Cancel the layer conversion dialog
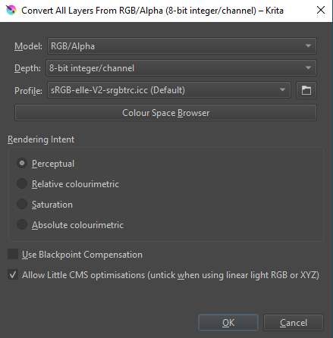 294,323
